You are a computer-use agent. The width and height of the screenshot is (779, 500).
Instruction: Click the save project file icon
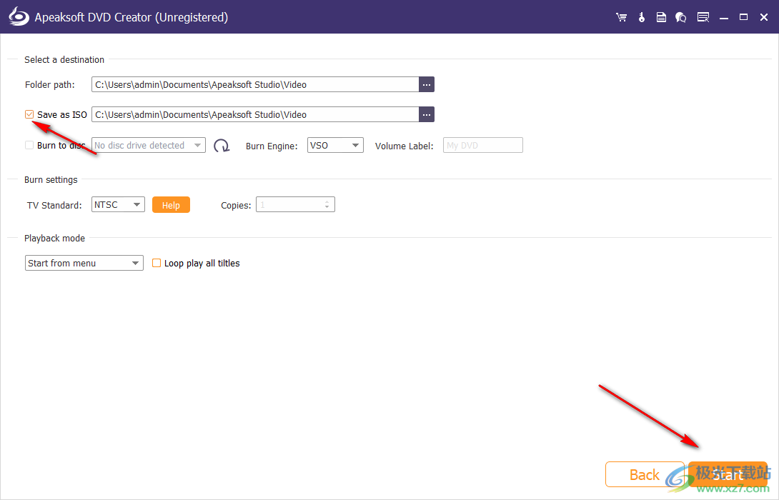click(661, 17)
